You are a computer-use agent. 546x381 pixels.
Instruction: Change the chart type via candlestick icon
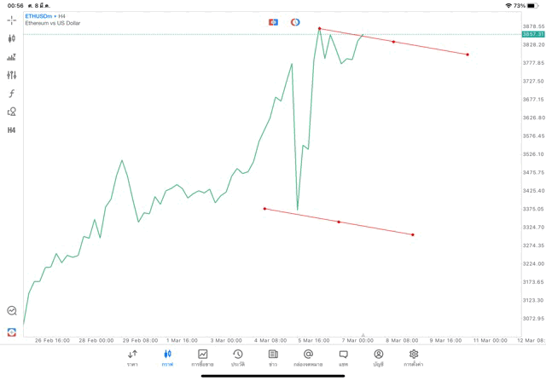pos(12,38)
